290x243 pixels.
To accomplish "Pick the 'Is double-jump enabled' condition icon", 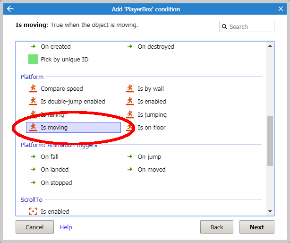I will coord(33,101).
